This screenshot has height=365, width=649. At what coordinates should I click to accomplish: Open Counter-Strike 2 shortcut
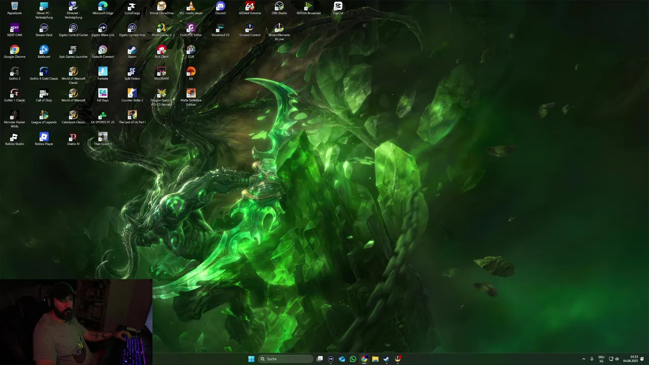132,95
